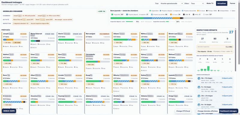
Task: Open Christabelle's room 809 chip
Action: coord(90,65)
